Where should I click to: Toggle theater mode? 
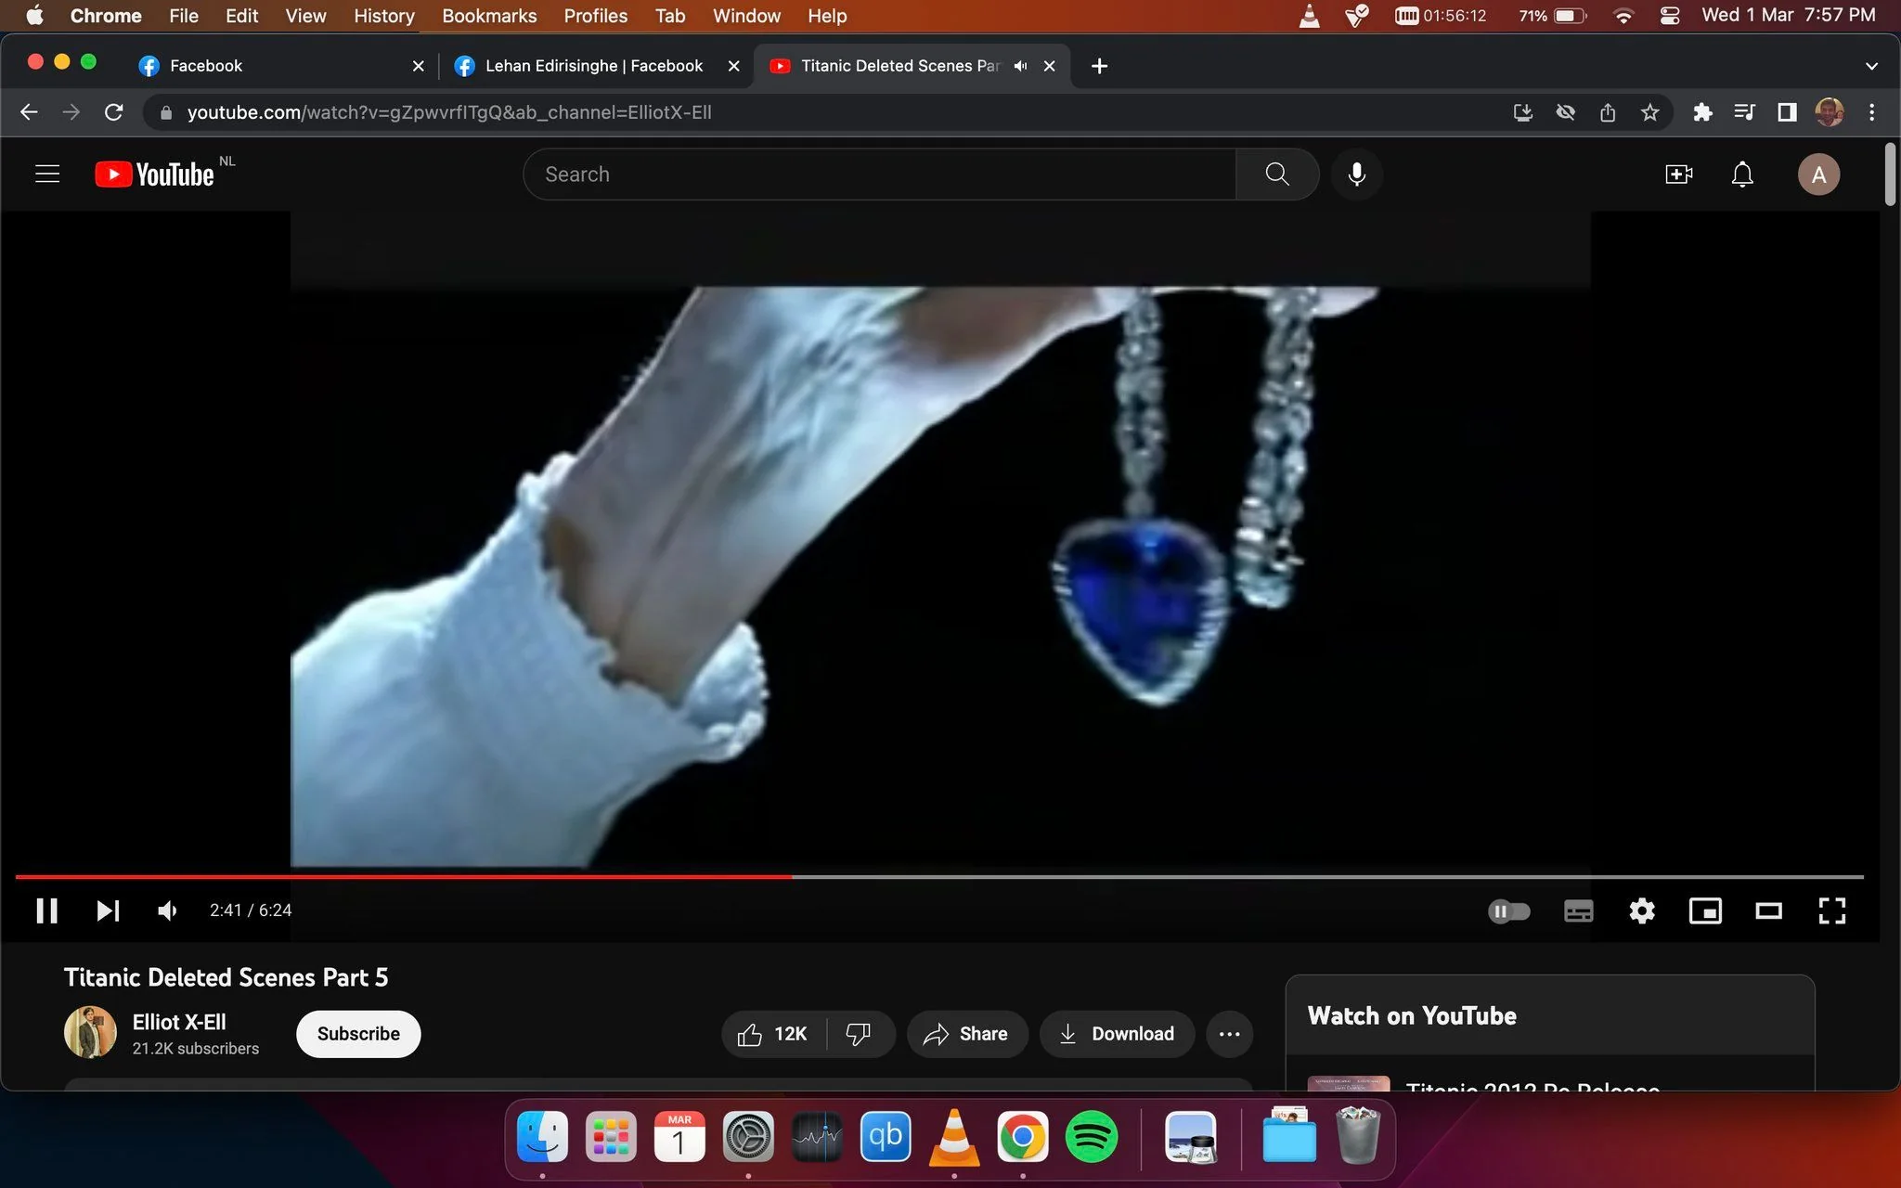click(x=1768, y=911)
